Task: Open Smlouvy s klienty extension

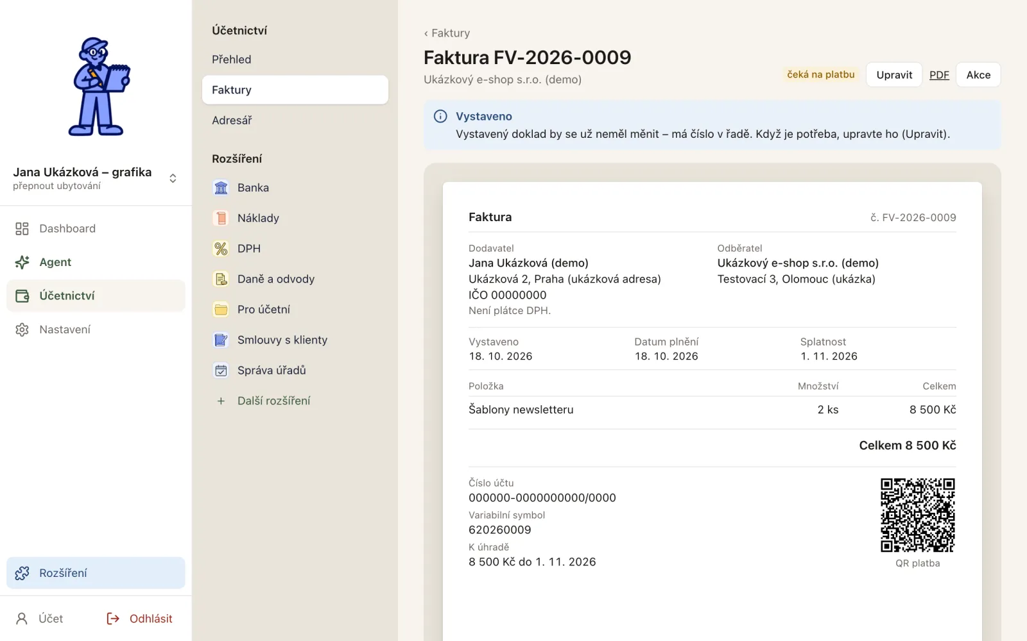Action: click(295, 340)
